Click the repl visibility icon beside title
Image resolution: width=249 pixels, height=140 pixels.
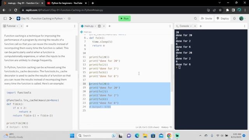(x=69, y=18)
